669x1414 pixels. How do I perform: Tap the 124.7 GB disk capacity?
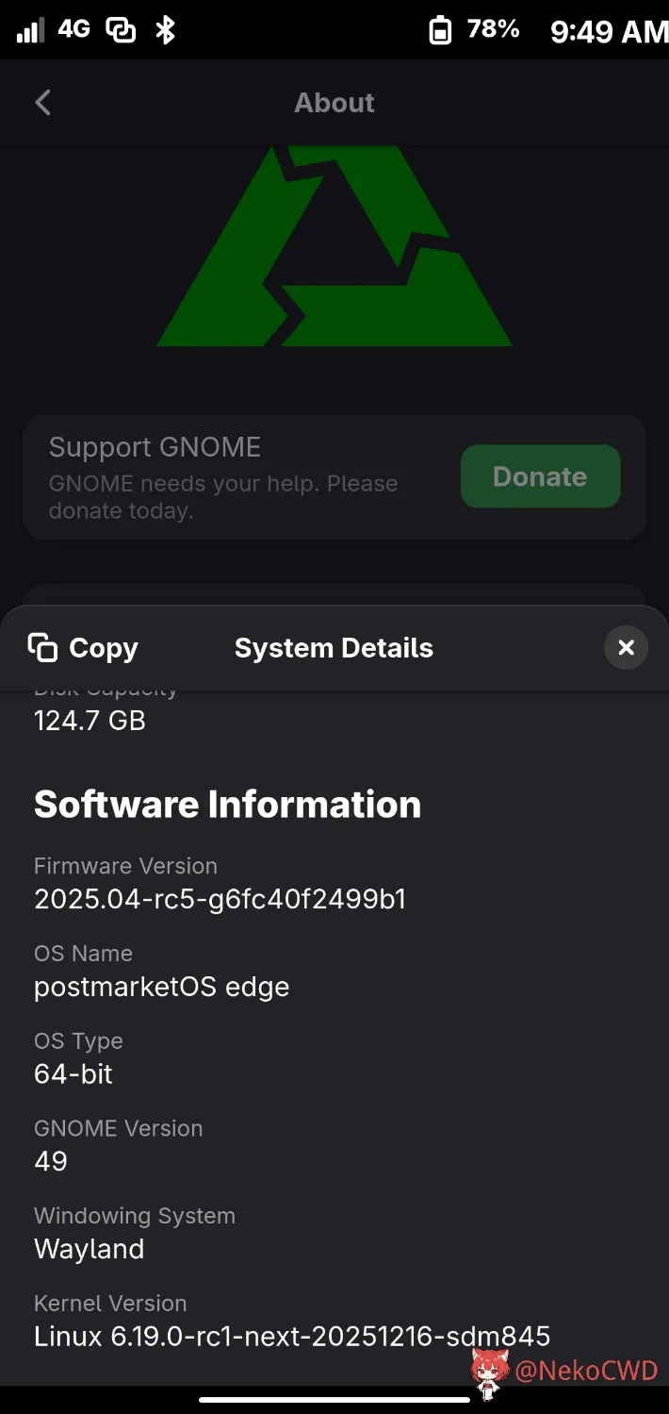pos(90,721)
